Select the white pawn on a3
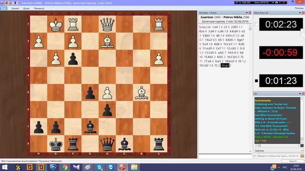The width and height of the screenshot is (305, 171). (x=159, y=58)
